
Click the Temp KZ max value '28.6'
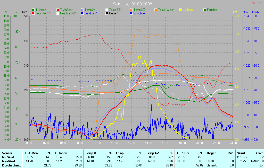click(170, 161)
